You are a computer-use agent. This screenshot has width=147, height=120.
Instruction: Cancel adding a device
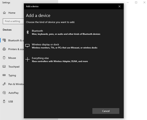106,111
